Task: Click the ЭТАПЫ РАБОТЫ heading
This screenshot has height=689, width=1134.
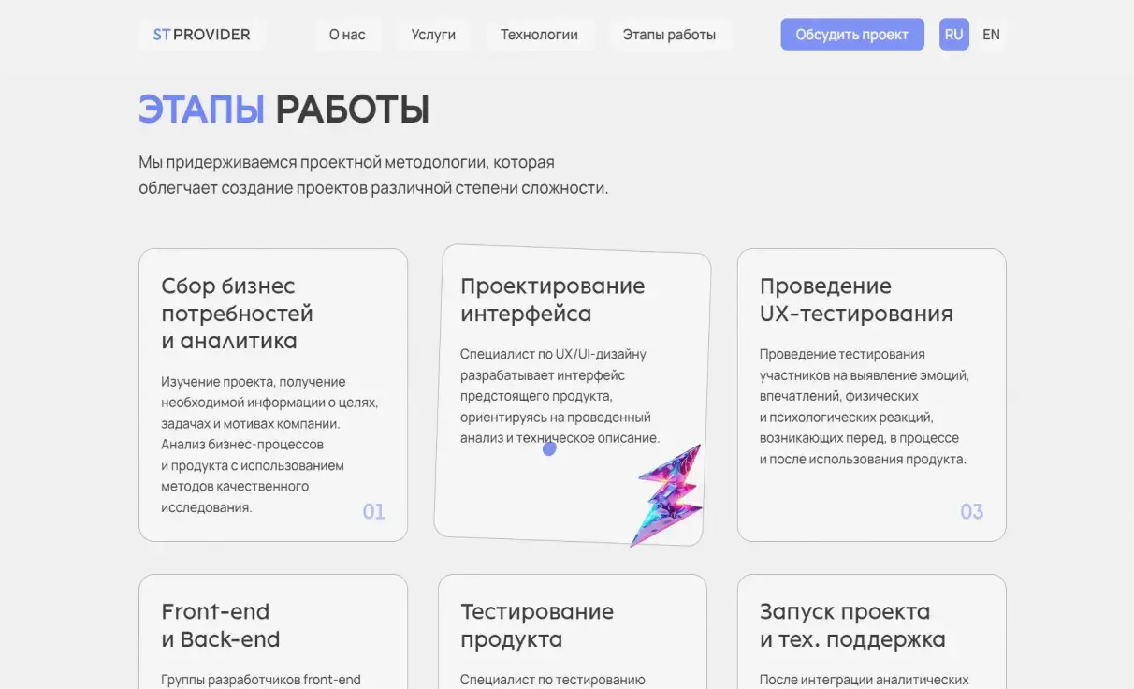Action: [283, 110]
